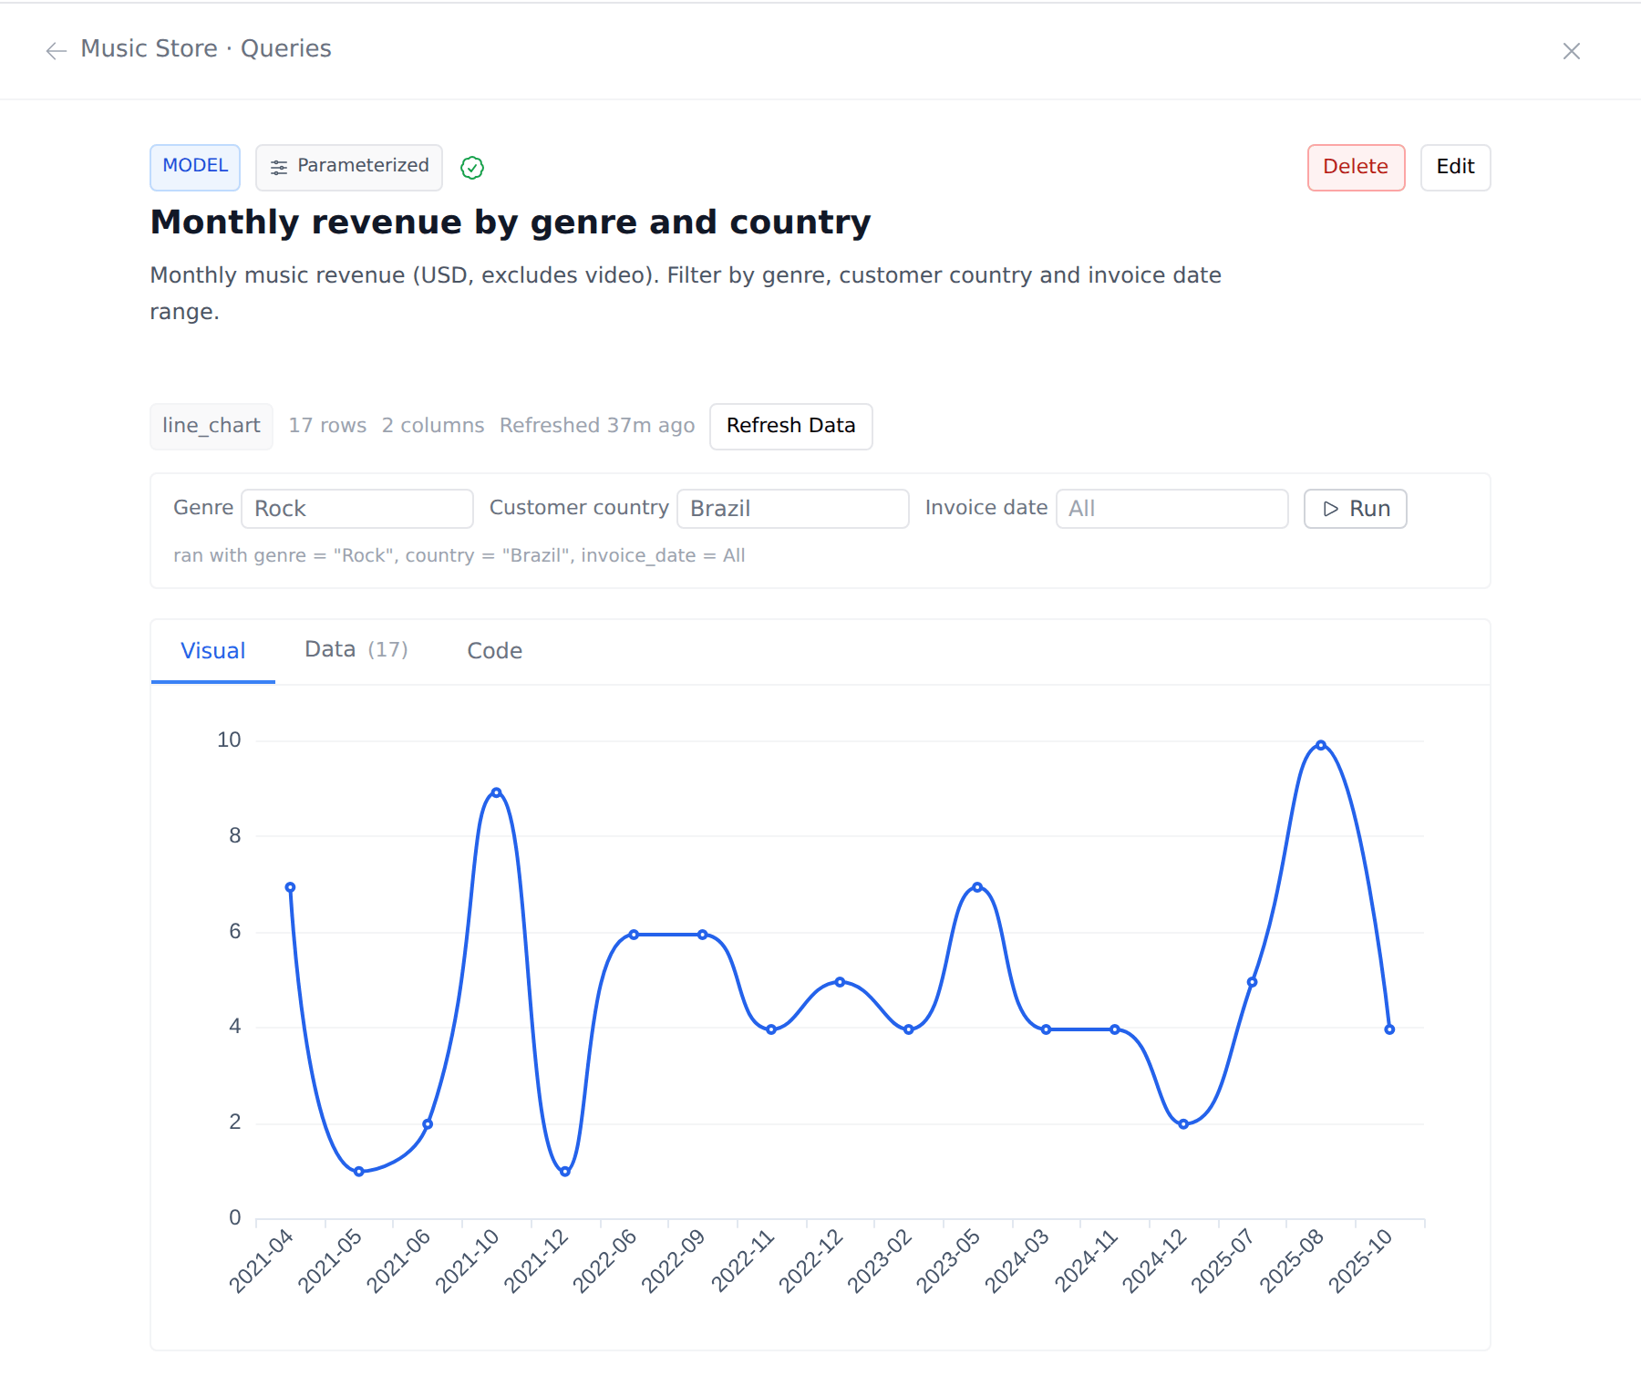Click the Invoice date field

coord(1172,508)
